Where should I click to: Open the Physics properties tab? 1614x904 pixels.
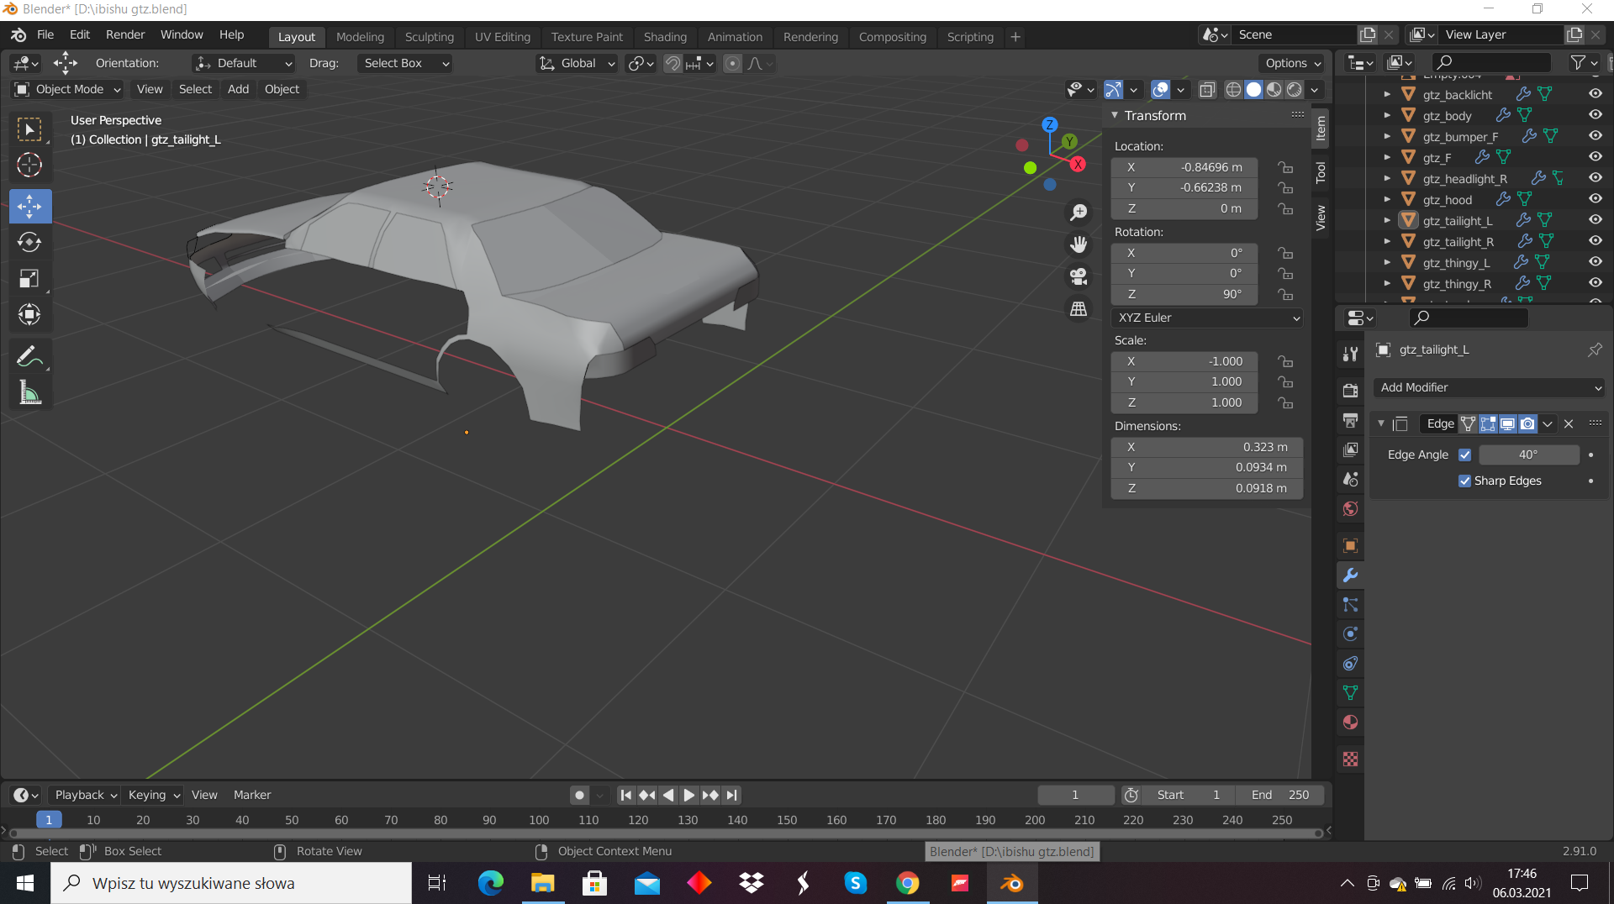[1350, 634]
